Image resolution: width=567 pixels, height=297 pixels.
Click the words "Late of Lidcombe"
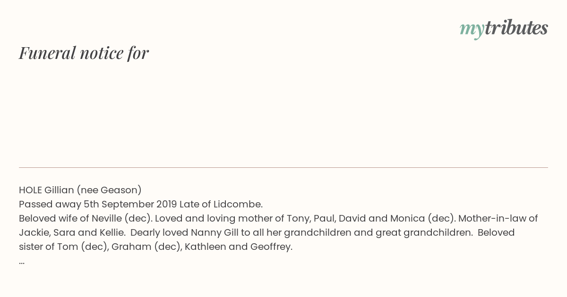coord(220,205)
